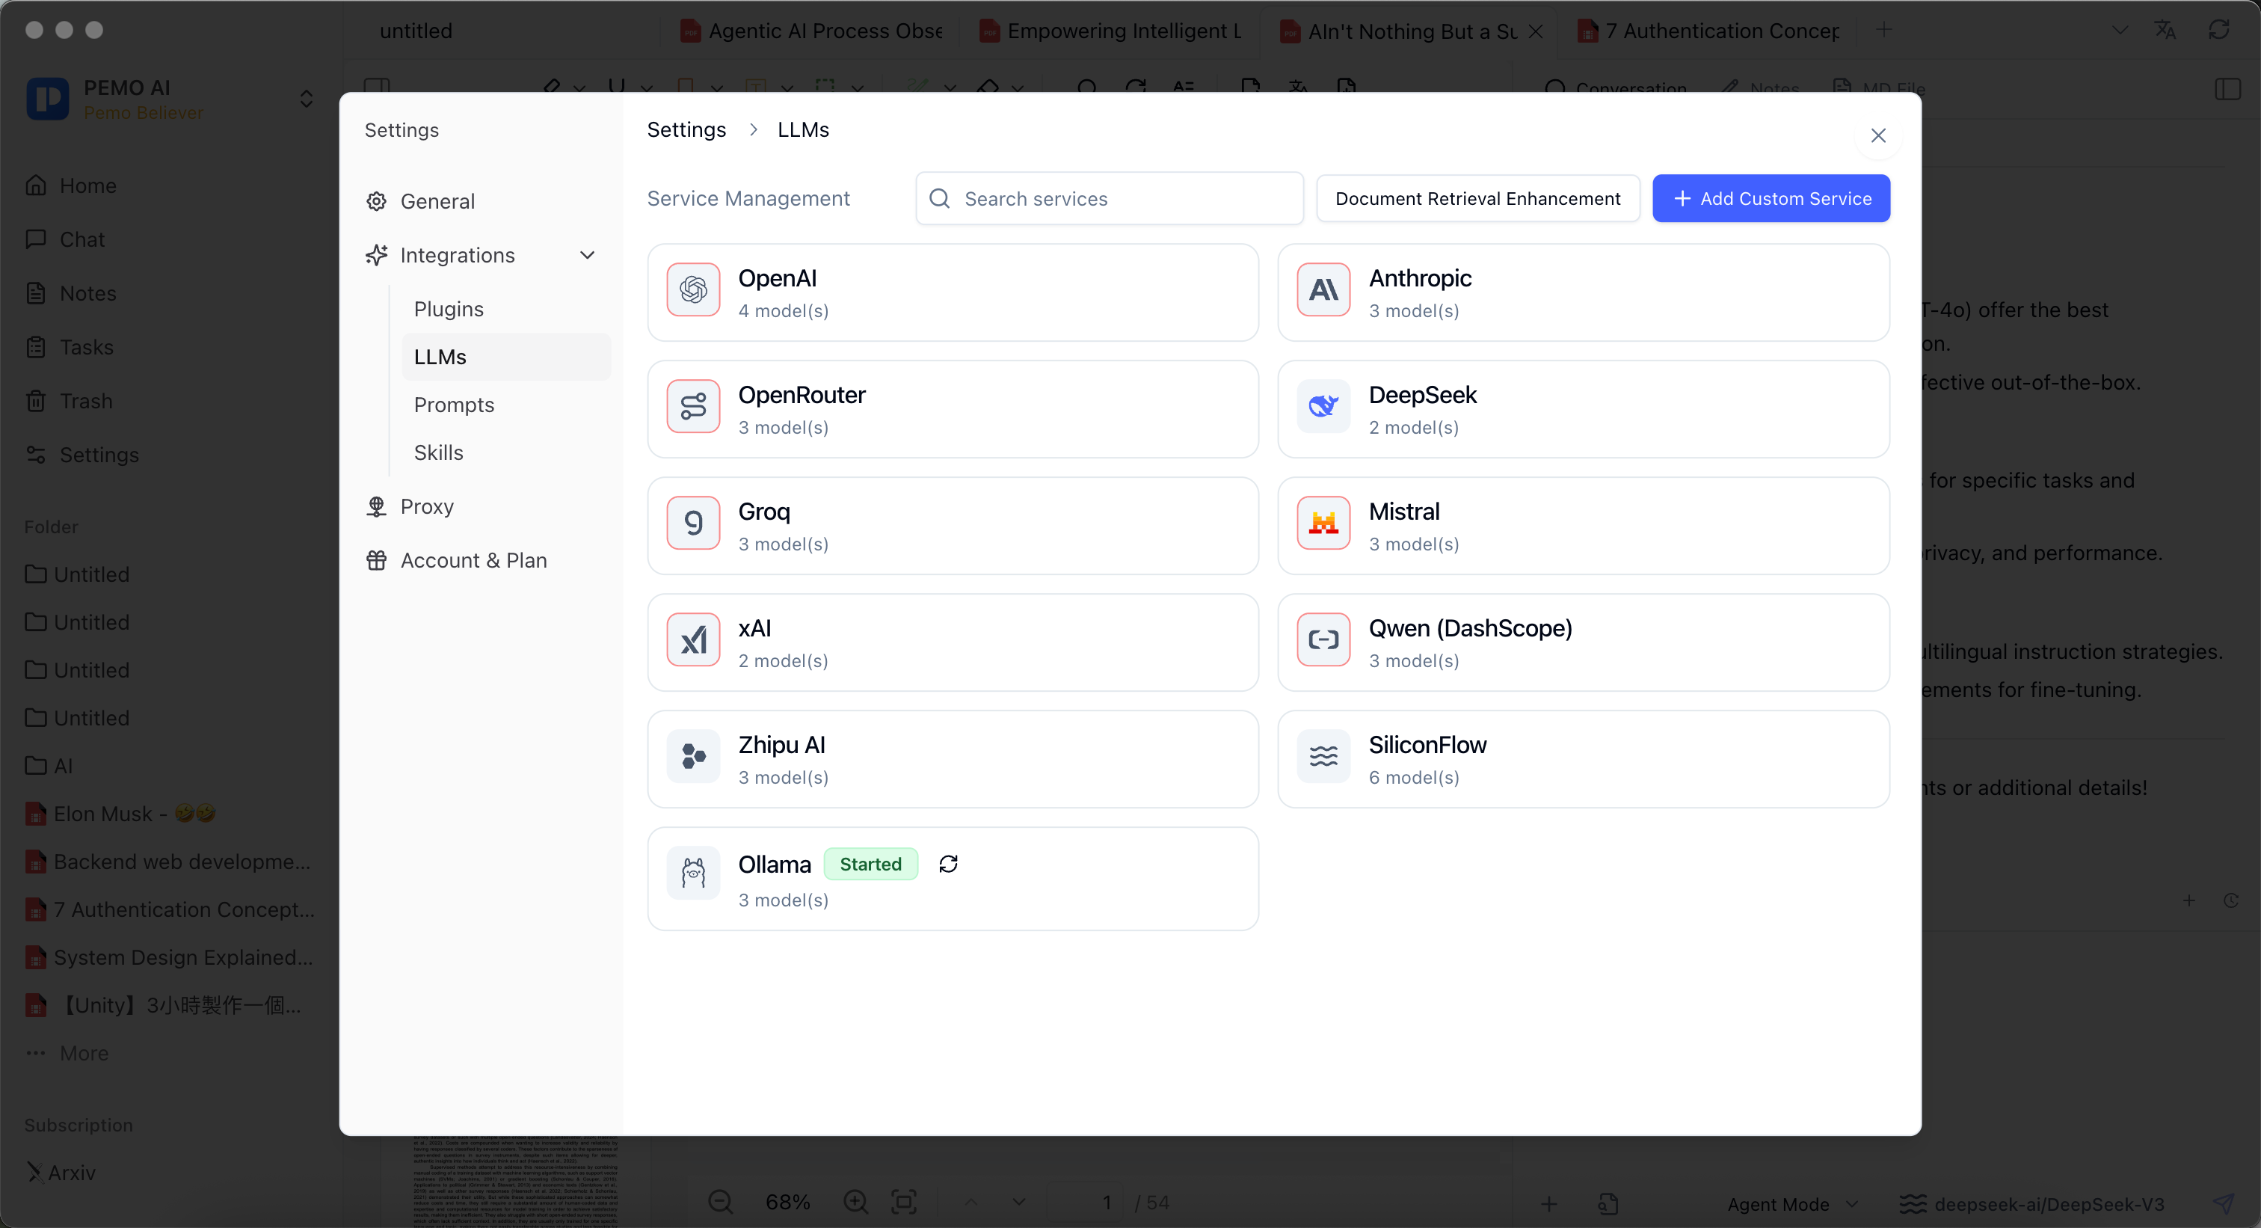Zoom in the PDF in main window
2261x1228 pixels.
point(855,1203)
